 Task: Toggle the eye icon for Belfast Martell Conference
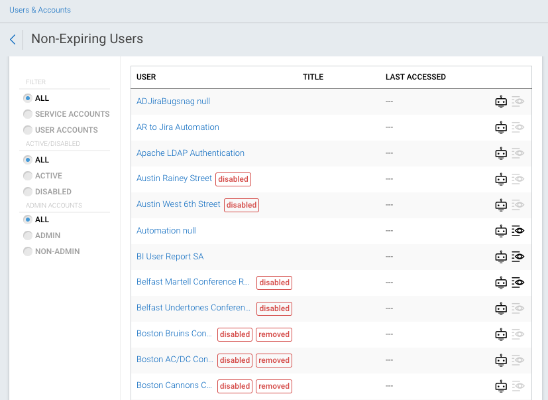[x=518, y=283]
